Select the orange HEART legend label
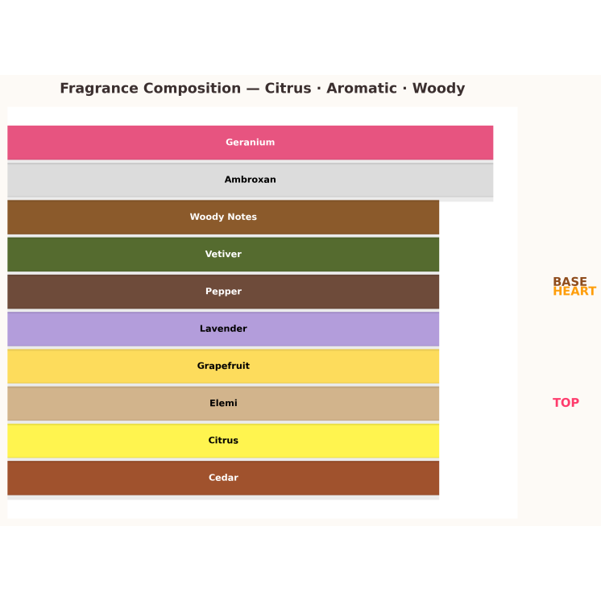Screen dimensions: 601x601 (574, 292)
